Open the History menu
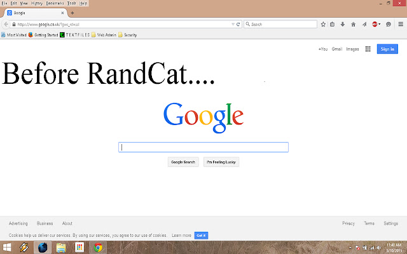The width and height of the screenshot is (407, 254). point(37,3)
